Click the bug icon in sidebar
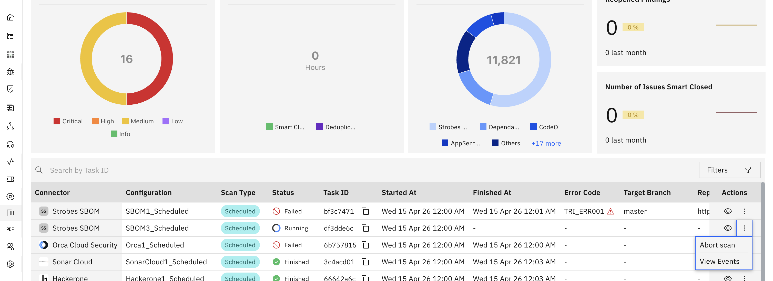The width and height of the screenshot is (773, 281). (x=10, y=72)
